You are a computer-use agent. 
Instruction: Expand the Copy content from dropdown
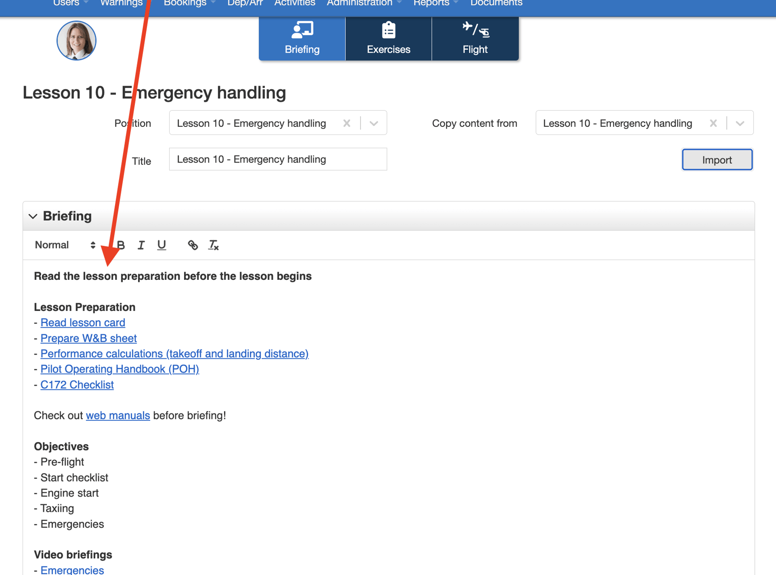click(740, 123)
